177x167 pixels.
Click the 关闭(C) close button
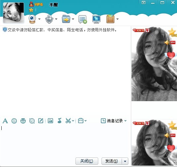tap(87, 161)
